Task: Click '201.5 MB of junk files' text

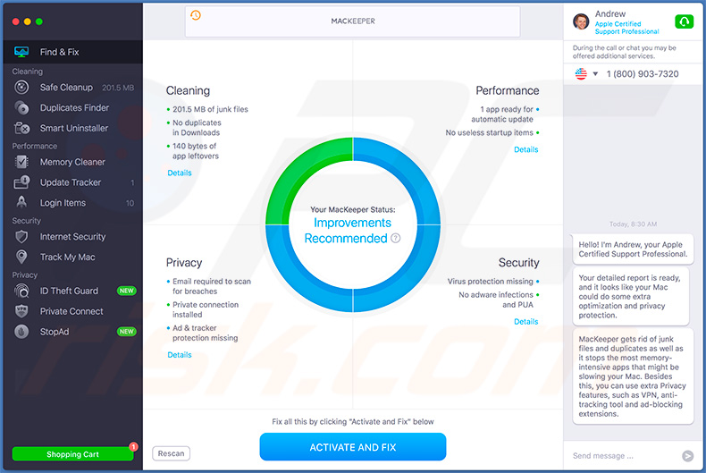Action: pyautogui.click(x=210, y=109)
